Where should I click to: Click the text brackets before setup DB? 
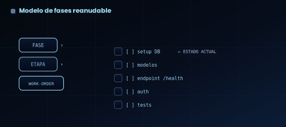[x=130, y=51]
